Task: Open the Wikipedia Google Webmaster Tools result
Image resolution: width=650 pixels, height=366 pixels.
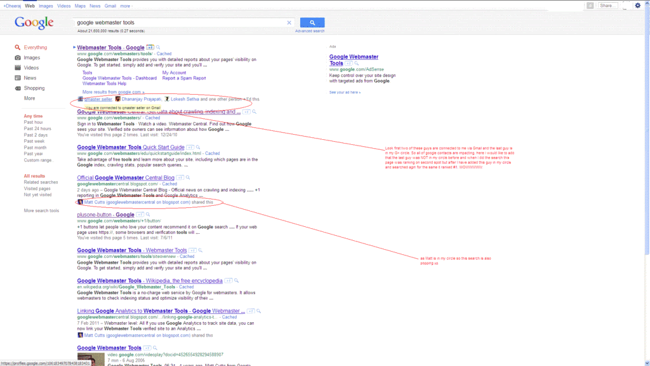Action: click(150, 281)
